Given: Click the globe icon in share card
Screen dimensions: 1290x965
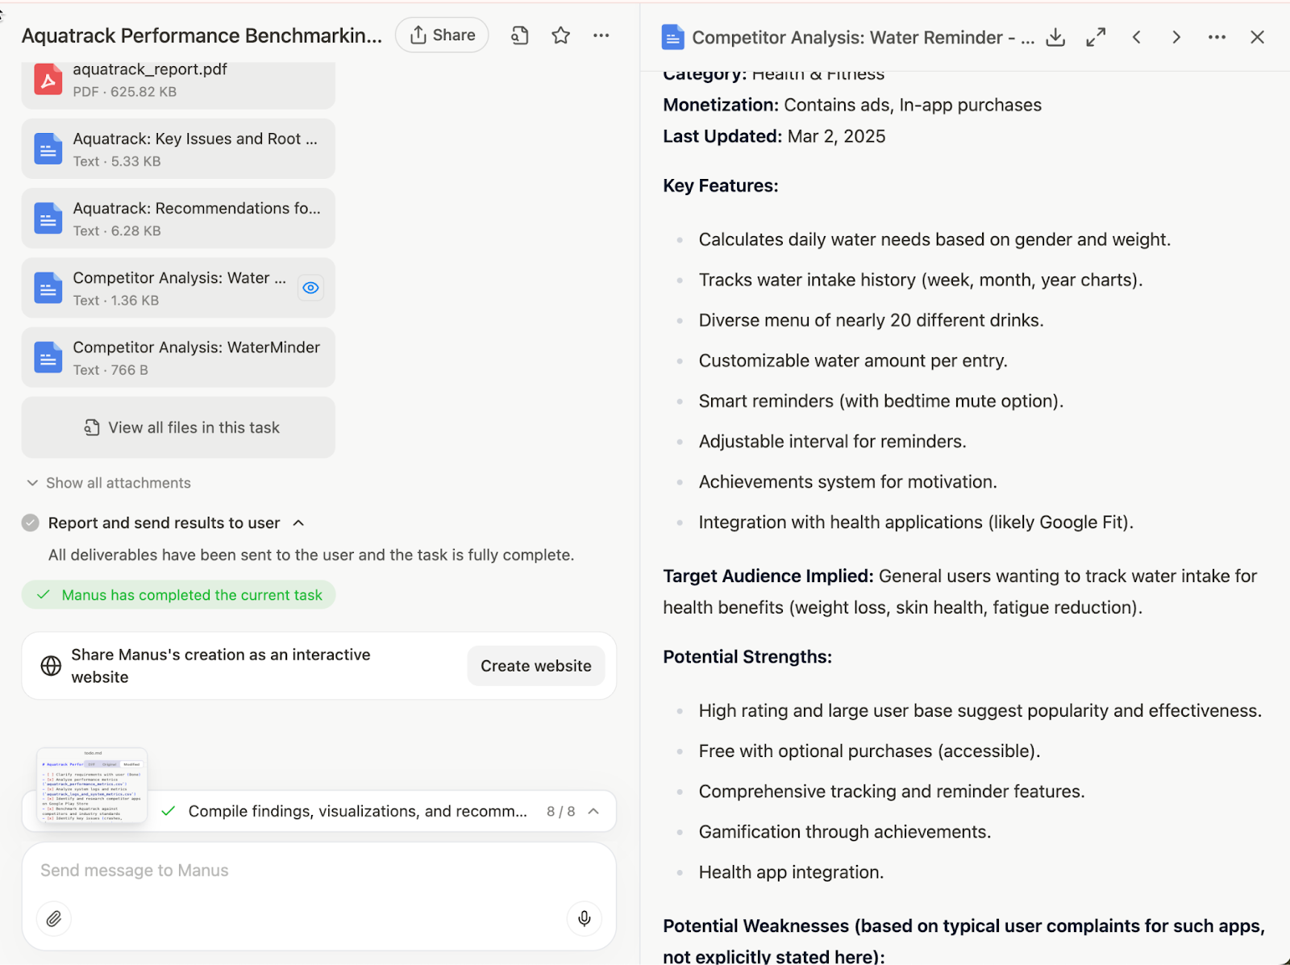Looking at the screenshot, I should pyautogui.click(x=51, y=666).
